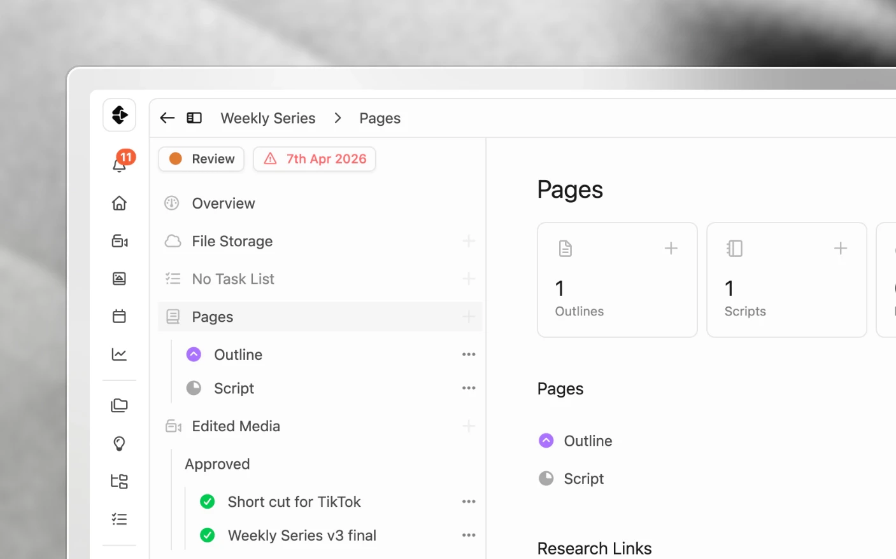Add a new page in sidebar Pages row
The height and width of the screenshot is (559, 896).
tap(469, 317)
